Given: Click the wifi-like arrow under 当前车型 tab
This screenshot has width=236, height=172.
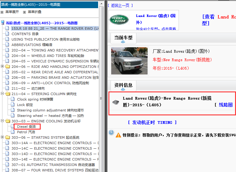Looking at the screenshot, I should 123,42.
